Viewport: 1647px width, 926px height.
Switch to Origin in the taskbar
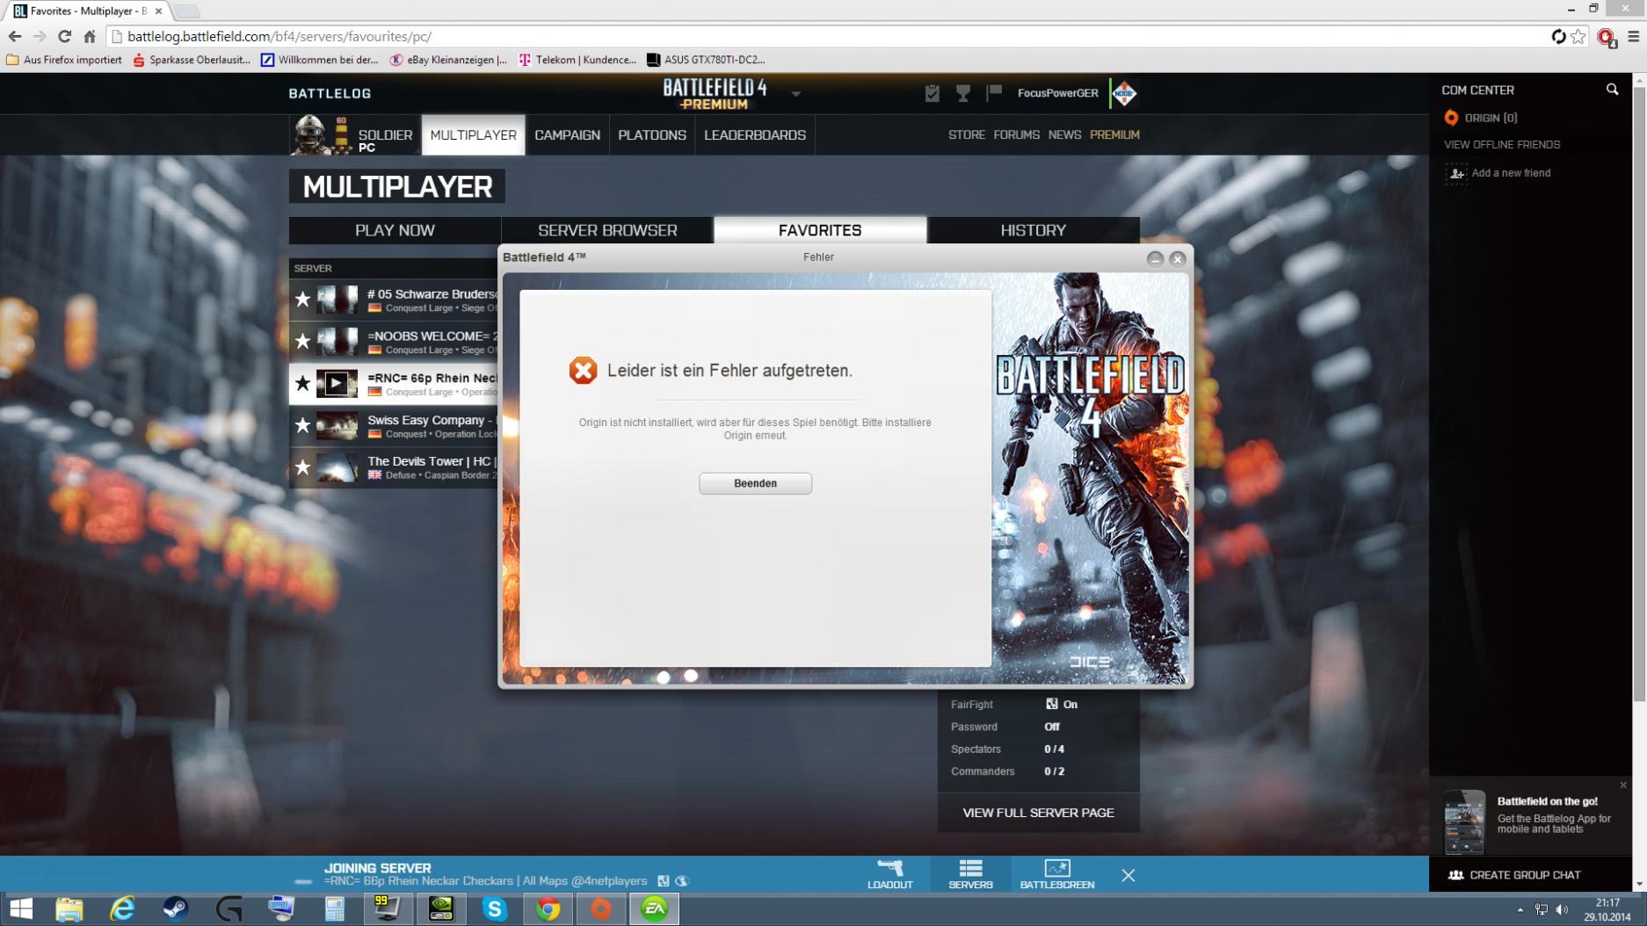click(x=601, y=909)
